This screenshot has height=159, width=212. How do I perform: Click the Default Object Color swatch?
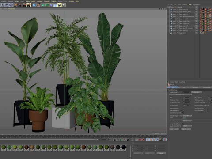coord(185,118)
